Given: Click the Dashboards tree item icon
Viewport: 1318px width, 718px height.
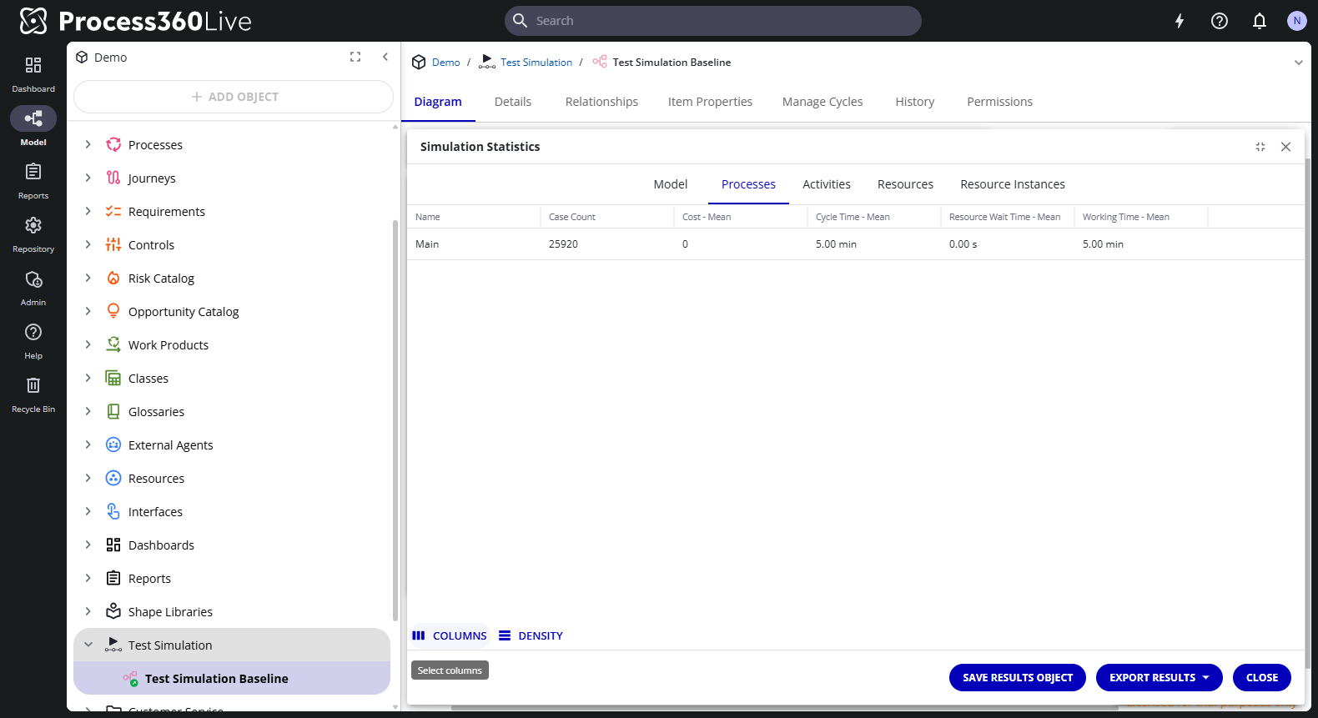Looking at the screenshot, I should [x=113, y=545].
